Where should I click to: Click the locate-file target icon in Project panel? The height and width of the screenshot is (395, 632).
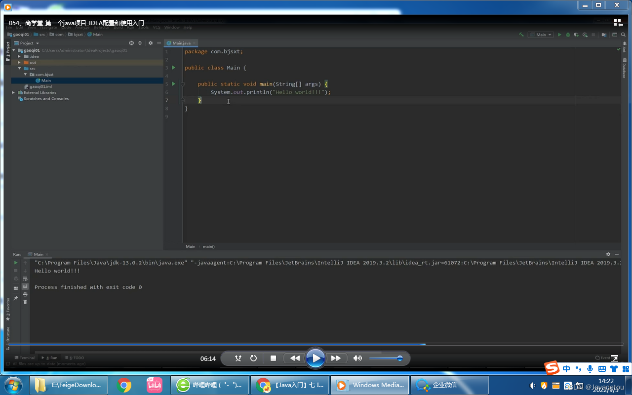pyautogui.click(x=131, y=43)
